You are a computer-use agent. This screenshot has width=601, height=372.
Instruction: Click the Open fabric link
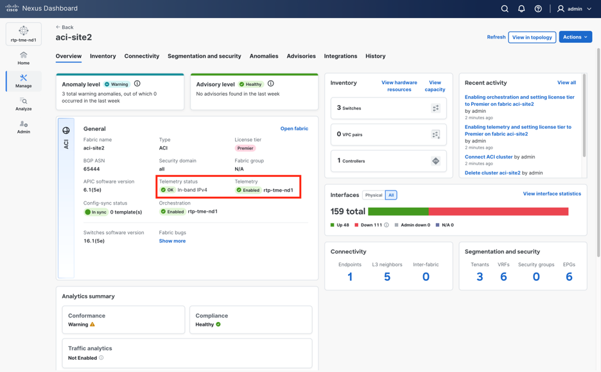[x=294, y=128]
